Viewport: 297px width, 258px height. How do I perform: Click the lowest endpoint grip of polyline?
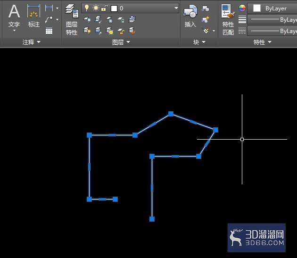(x=152, y=219)
